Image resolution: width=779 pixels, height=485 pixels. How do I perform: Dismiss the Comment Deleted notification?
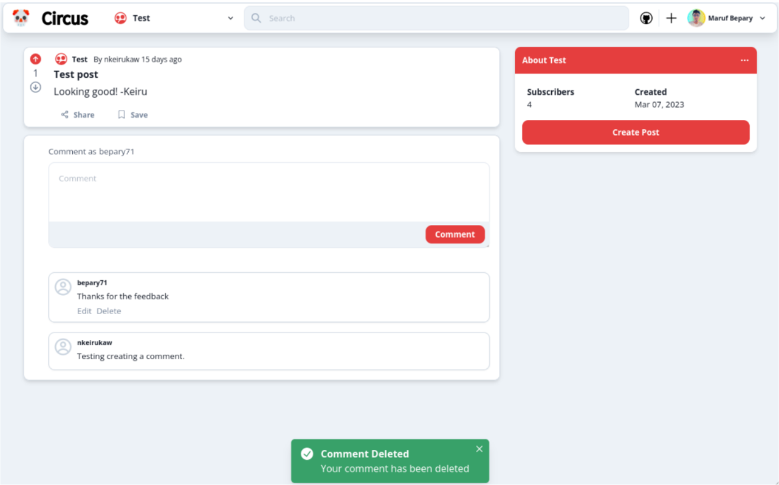(x=479, y=449)
